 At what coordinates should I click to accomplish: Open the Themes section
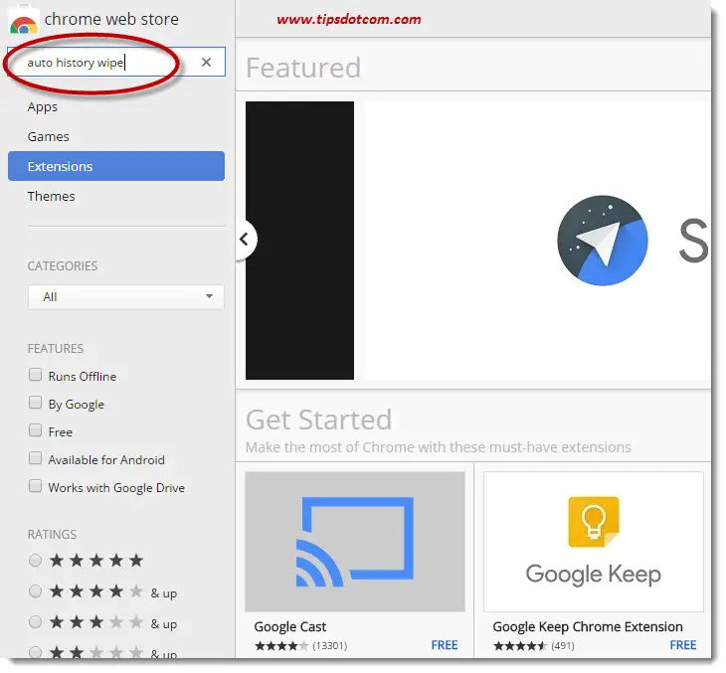pos(51,196)
